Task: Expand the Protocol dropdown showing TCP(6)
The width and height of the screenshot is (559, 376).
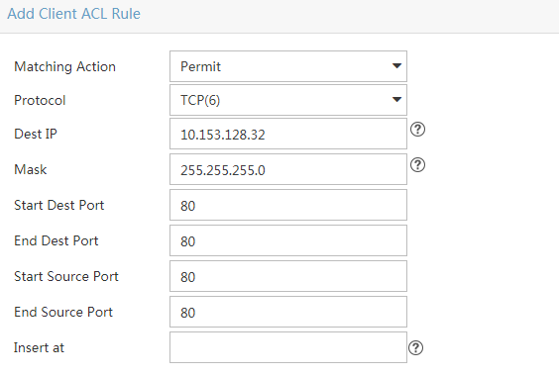Action: click(288, 100)
